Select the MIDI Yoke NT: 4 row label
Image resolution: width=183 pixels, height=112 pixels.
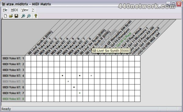13,76
